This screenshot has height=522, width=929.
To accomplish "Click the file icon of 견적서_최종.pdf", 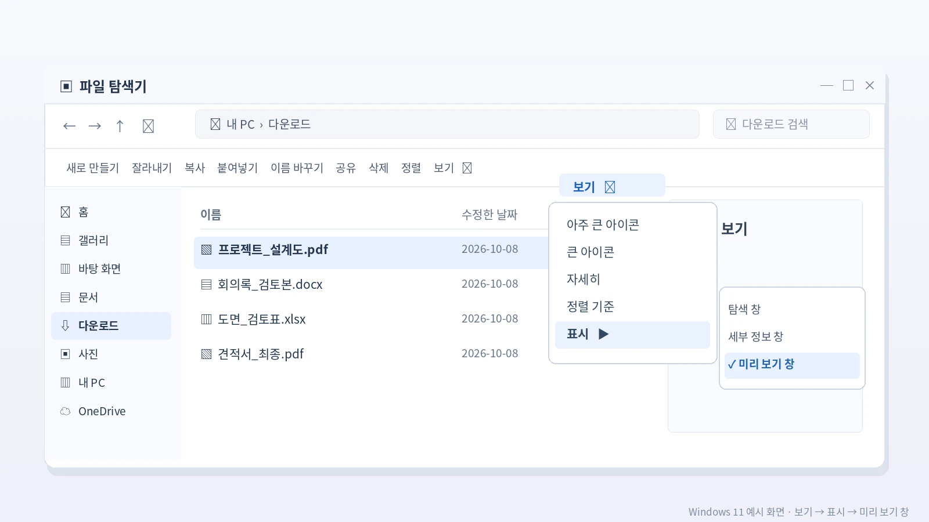I will [206, 354].
